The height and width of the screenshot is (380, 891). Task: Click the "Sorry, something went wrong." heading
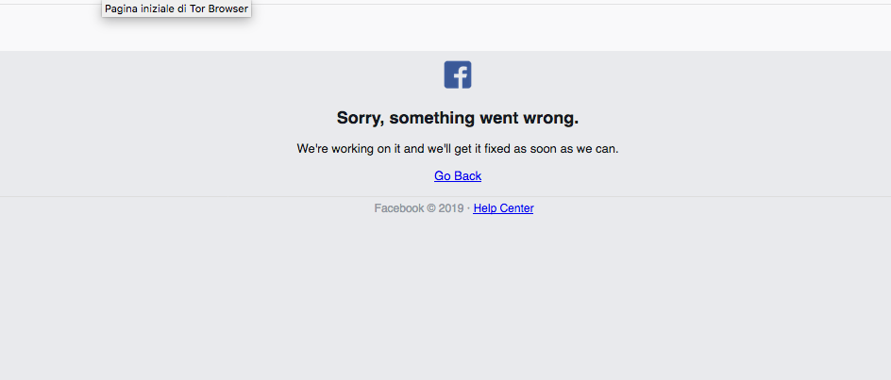click(x=458, y=118)
